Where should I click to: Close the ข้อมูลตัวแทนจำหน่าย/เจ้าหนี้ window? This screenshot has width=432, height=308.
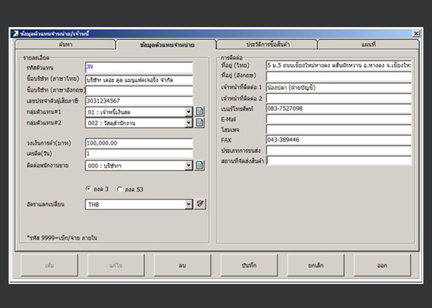click(416, 33)
